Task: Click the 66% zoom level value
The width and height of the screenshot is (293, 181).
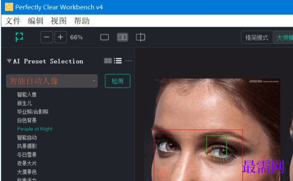Action: pos(76,37)
